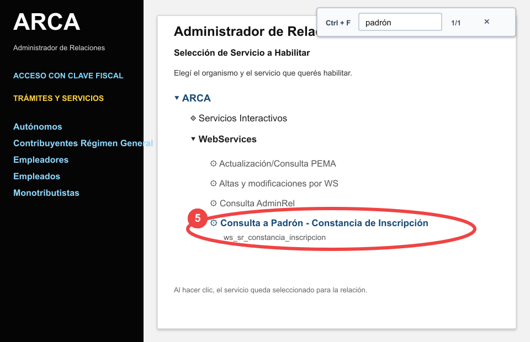This screenshot has height=342, width=530.
Task: Click the ARCA logo in the sidebar
Action: 46,22
